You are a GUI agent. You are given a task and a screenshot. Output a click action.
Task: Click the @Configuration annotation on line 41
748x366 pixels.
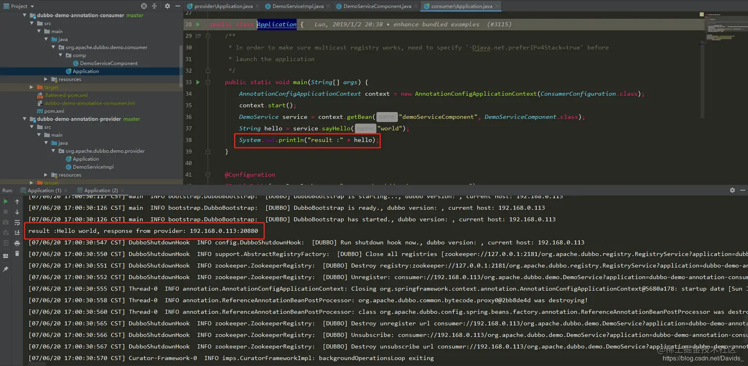(250, 175)
